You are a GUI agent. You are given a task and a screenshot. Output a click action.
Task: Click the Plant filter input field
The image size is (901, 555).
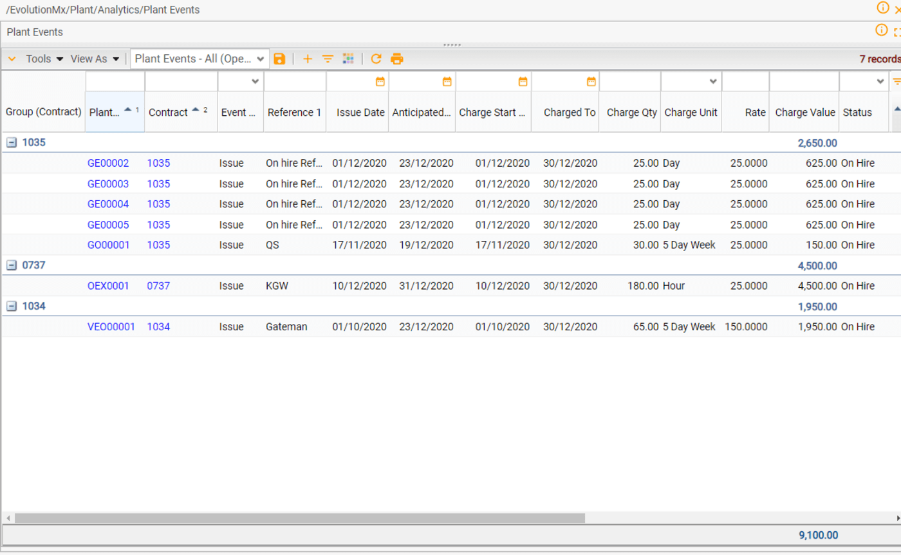(115, 82)
